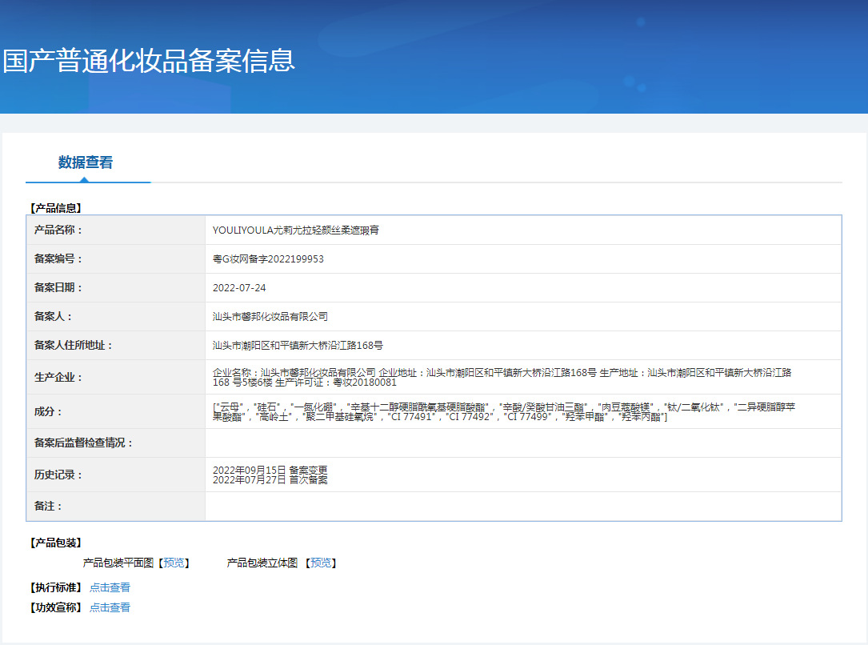The width and height of the screenshot is (868, 645).
Task: Select the 数据查看 tab
Action: point(86,162)
